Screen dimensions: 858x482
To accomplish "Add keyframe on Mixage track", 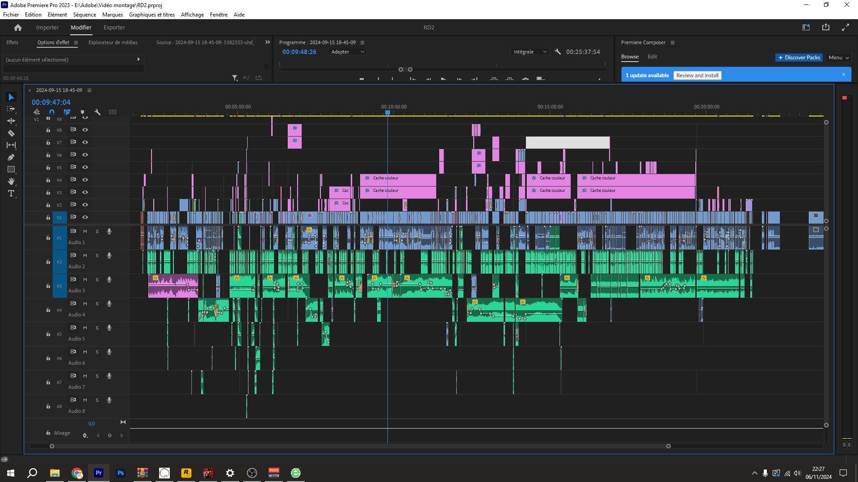I will tap(109, 436).
